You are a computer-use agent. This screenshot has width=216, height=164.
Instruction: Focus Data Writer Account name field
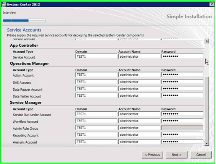[139, 96]
